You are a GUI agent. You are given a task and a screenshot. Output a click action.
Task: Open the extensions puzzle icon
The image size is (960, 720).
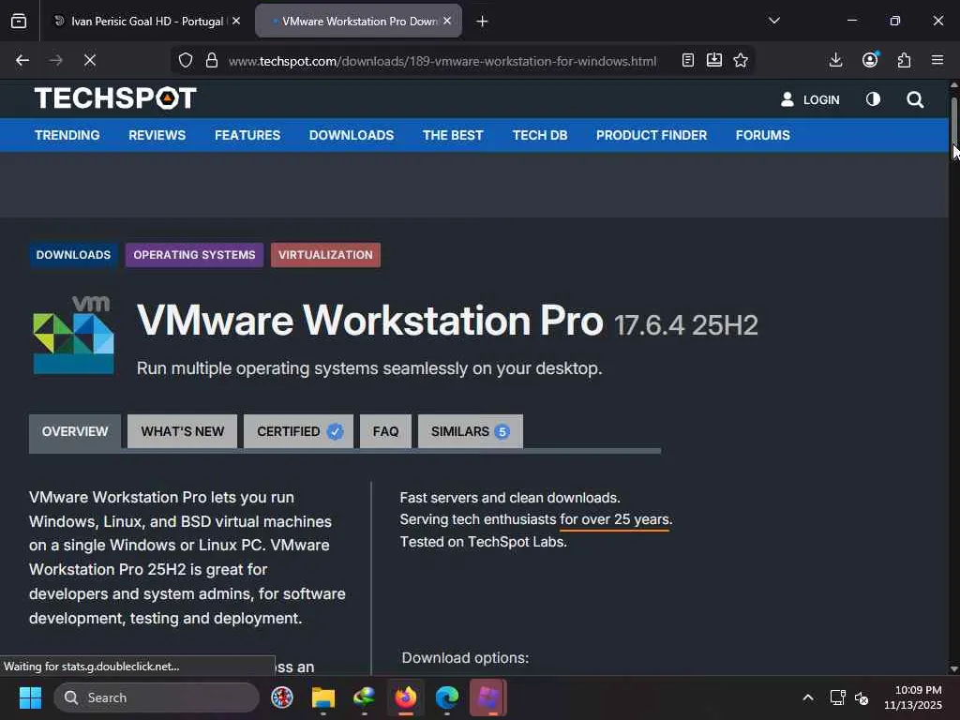pos(904,60)
